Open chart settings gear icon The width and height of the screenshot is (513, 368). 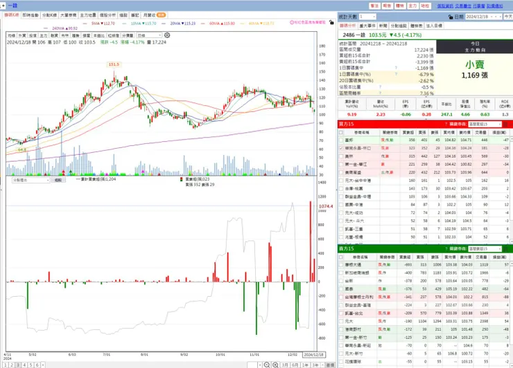coord(167,35)
